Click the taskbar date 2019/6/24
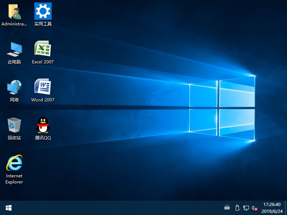 (x=273, y=211)
